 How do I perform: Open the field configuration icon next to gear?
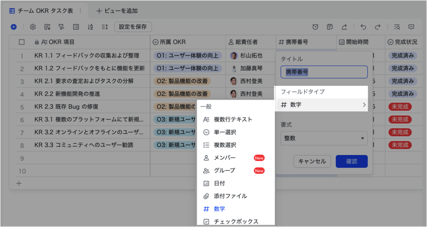pos(48,27)
